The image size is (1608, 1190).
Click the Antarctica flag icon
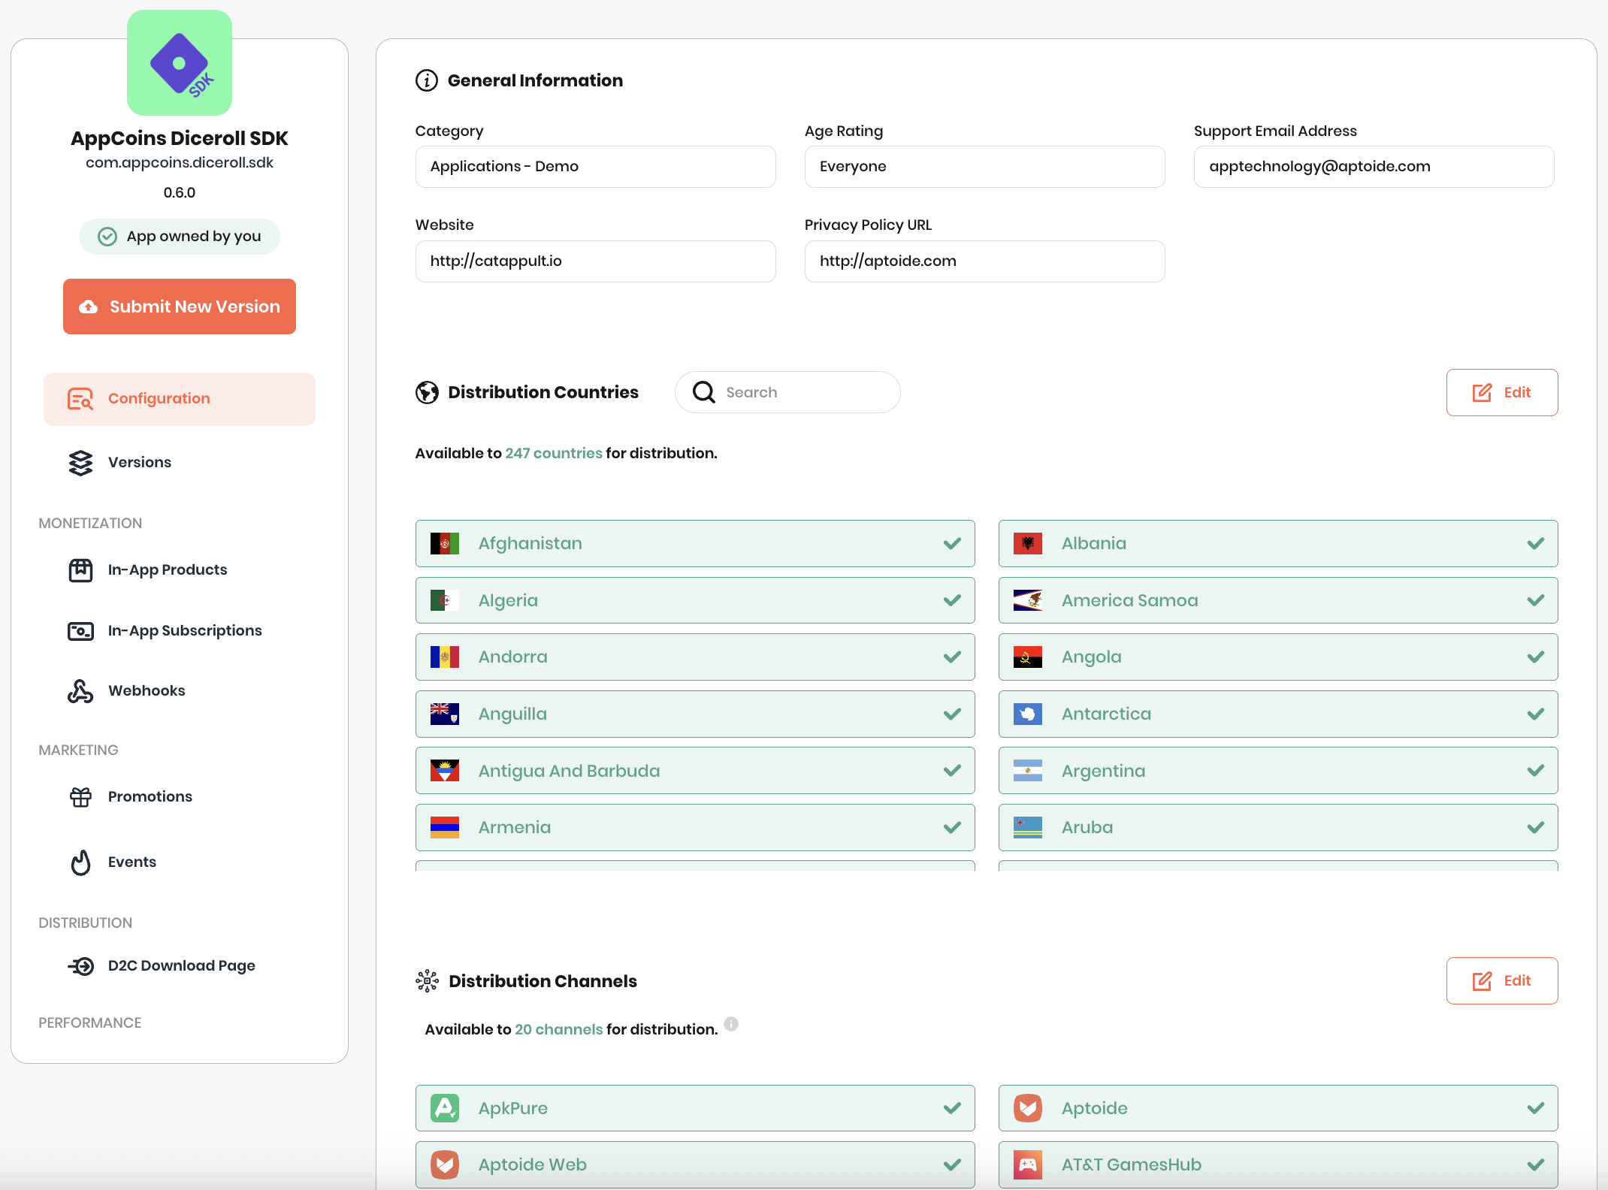tap(1028, 714)
